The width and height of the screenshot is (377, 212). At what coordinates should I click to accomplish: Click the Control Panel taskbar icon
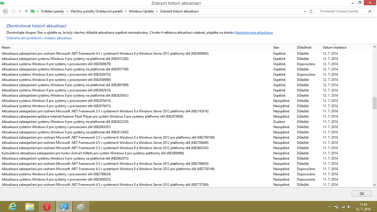point(64,206)
